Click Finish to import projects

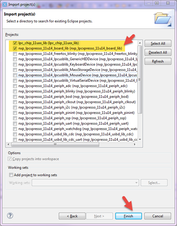point(128,216)
